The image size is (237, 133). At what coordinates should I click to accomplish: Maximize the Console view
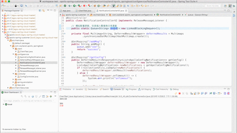(x=228, y=89)
